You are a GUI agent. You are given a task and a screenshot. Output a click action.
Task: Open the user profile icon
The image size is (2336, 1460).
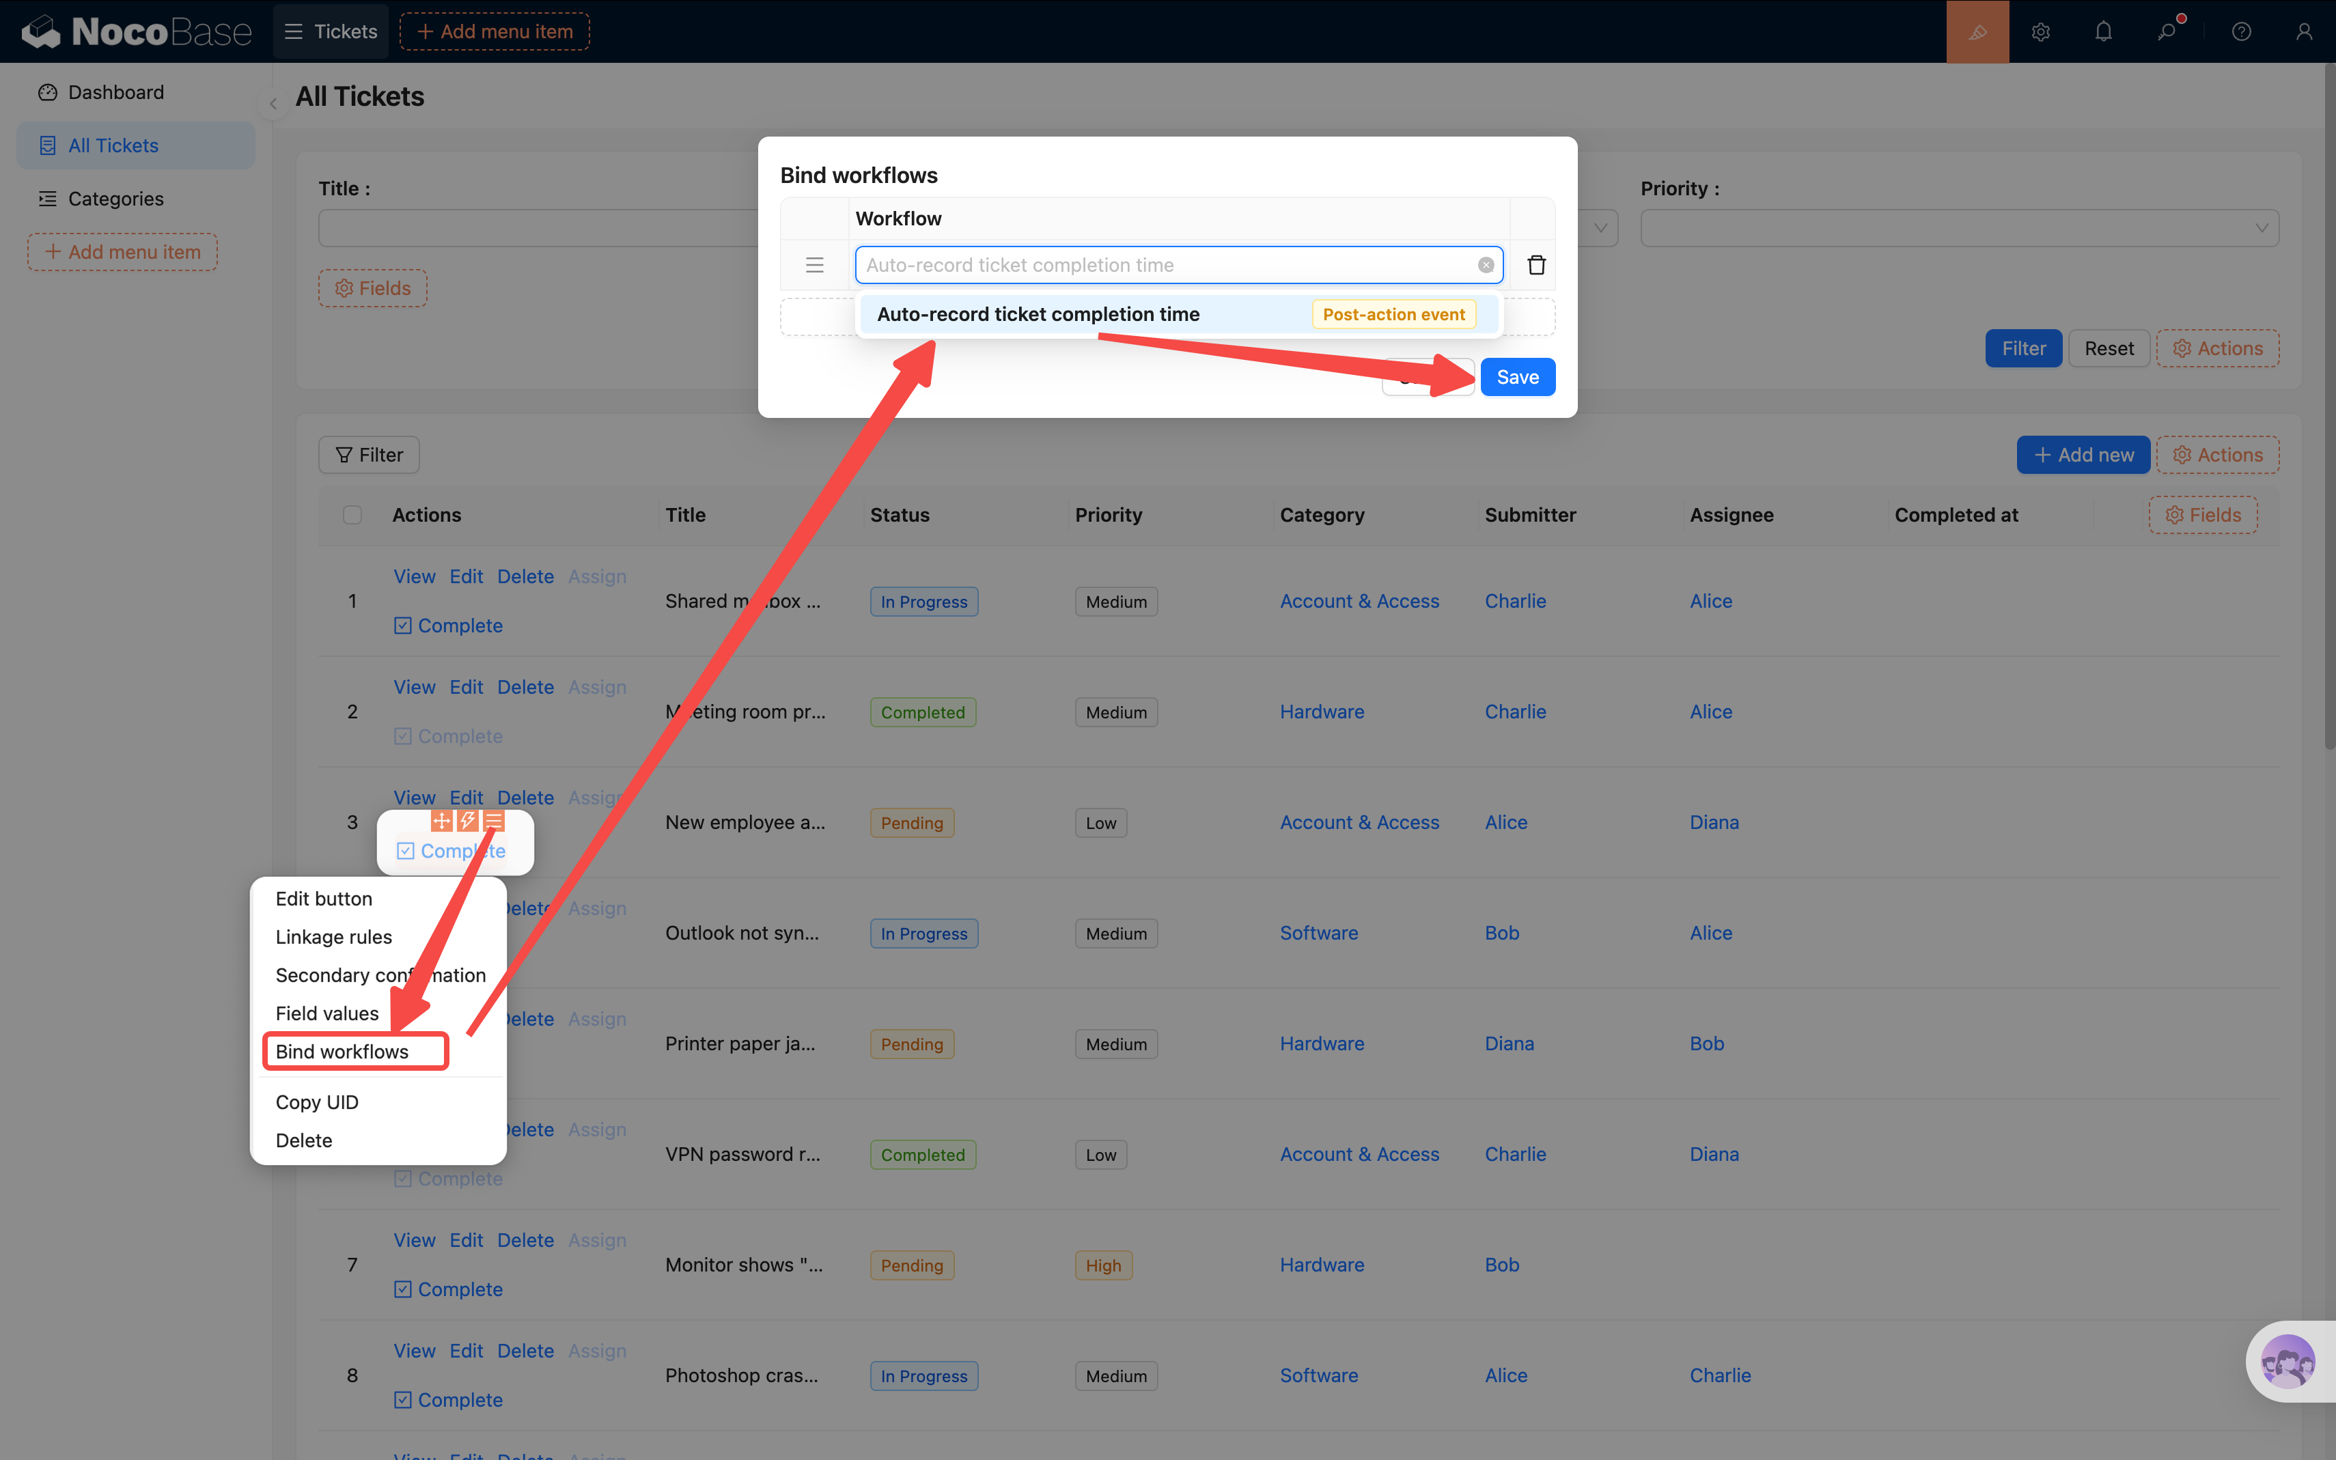2303,32
